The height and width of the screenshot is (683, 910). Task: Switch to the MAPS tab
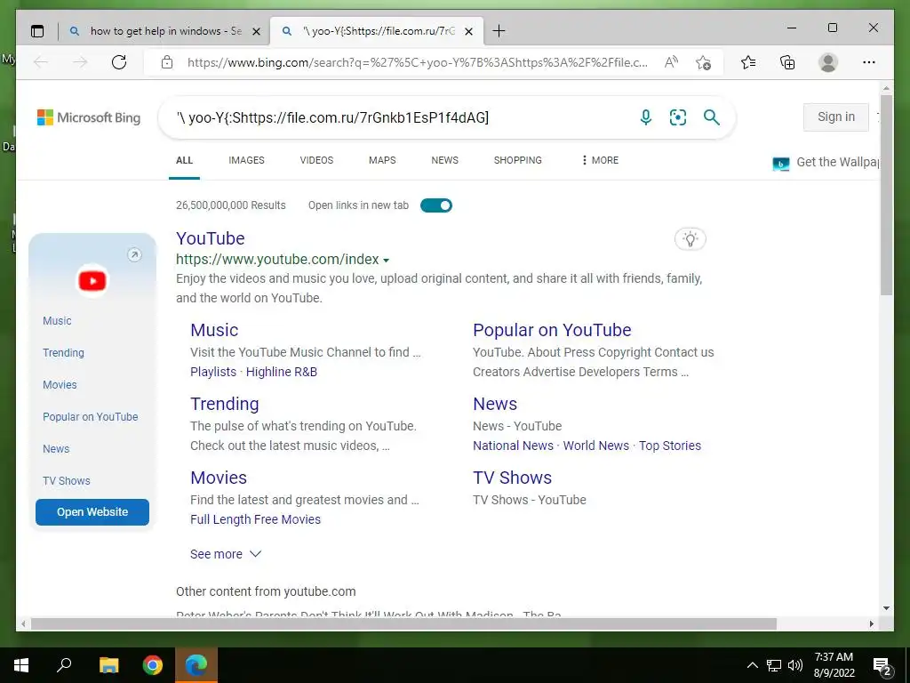pos(382,160)
